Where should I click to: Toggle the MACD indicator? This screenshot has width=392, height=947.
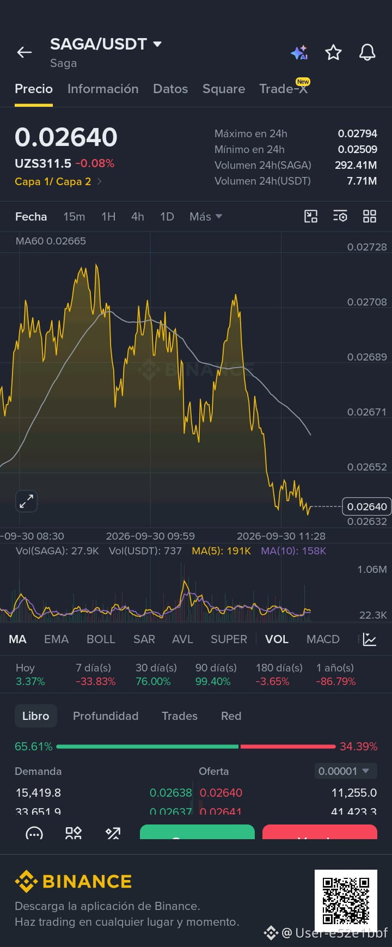pos(323,639)
